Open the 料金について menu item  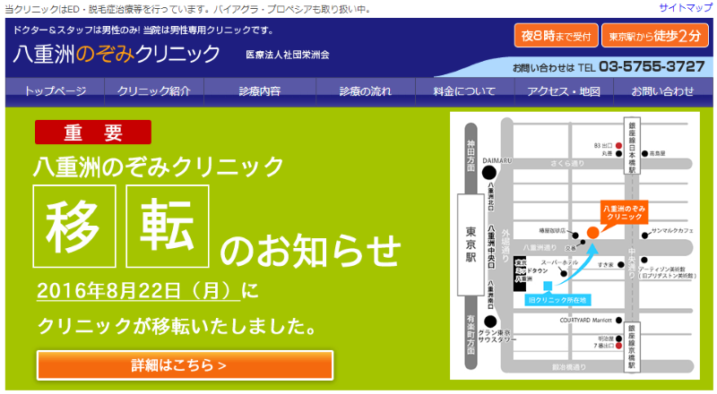pyautogui.click(x=464, y=91)
